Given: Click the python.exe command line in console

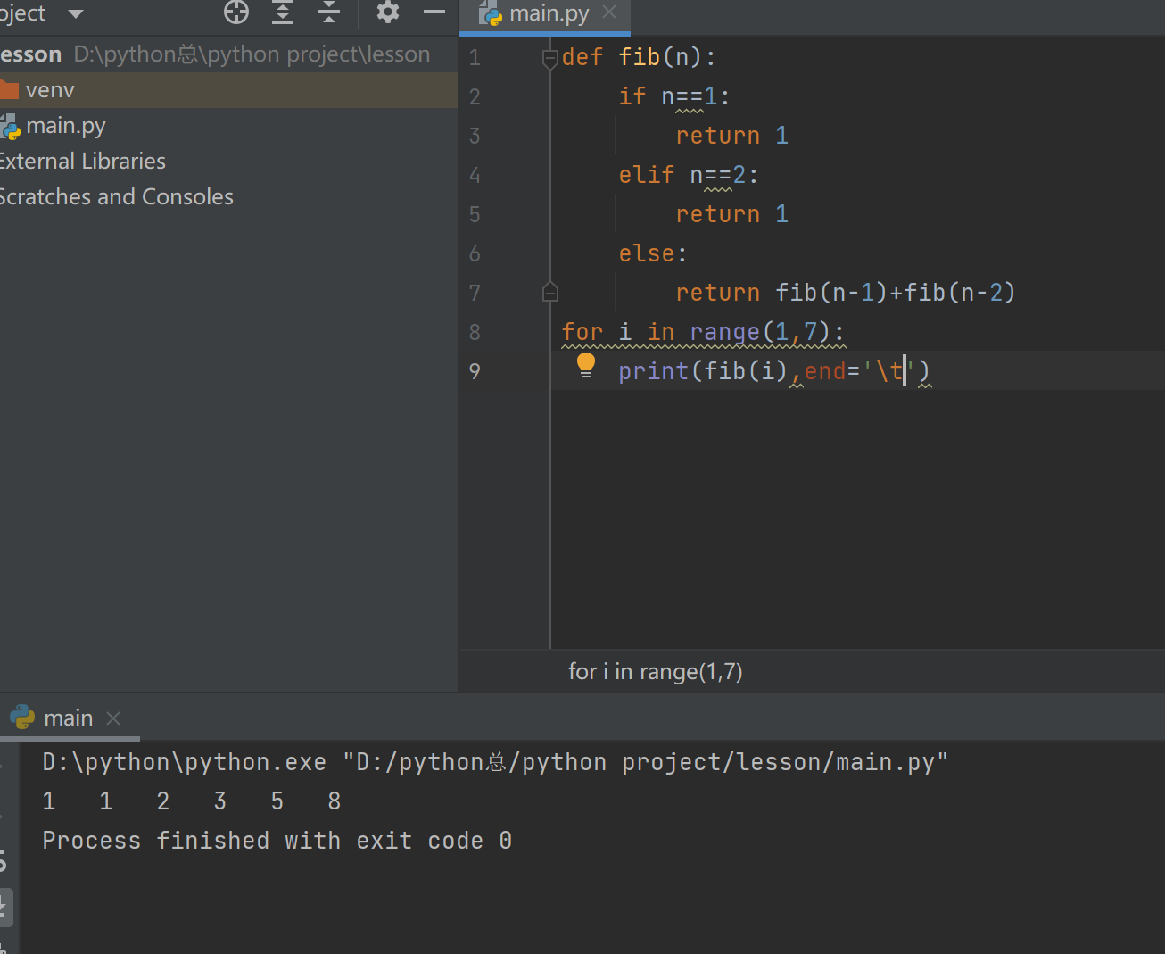Looking at the screenshot, I should click(x=495, y=762).
